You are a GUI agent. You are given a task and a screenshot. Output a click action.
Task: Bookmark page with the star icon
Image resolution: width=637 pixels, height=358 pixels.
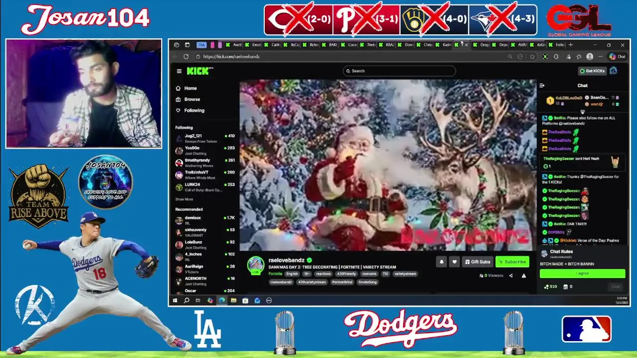(532, 57)
